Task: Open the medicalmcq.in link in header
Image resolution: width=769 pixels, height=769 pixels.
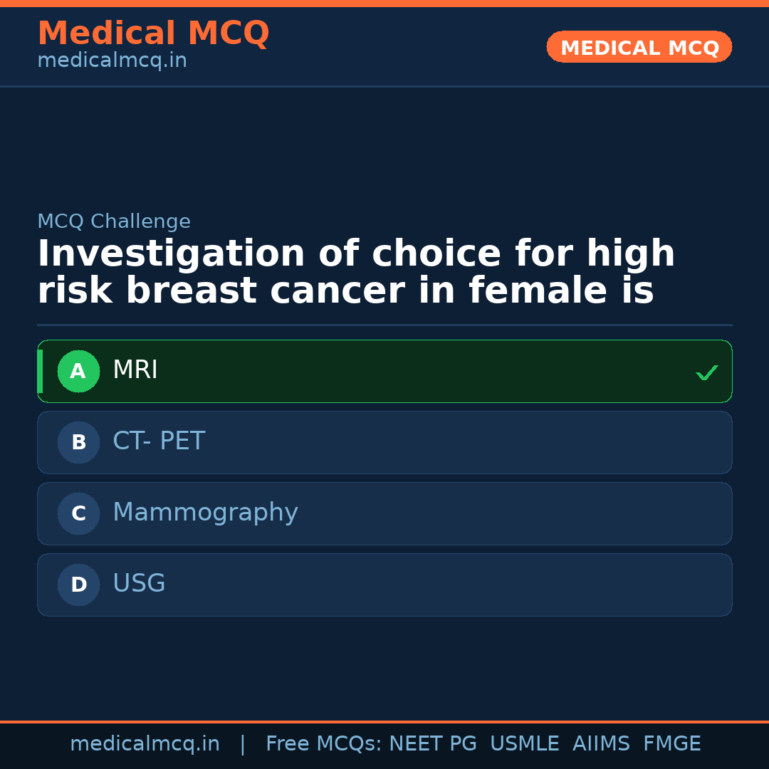Action: 112,60
